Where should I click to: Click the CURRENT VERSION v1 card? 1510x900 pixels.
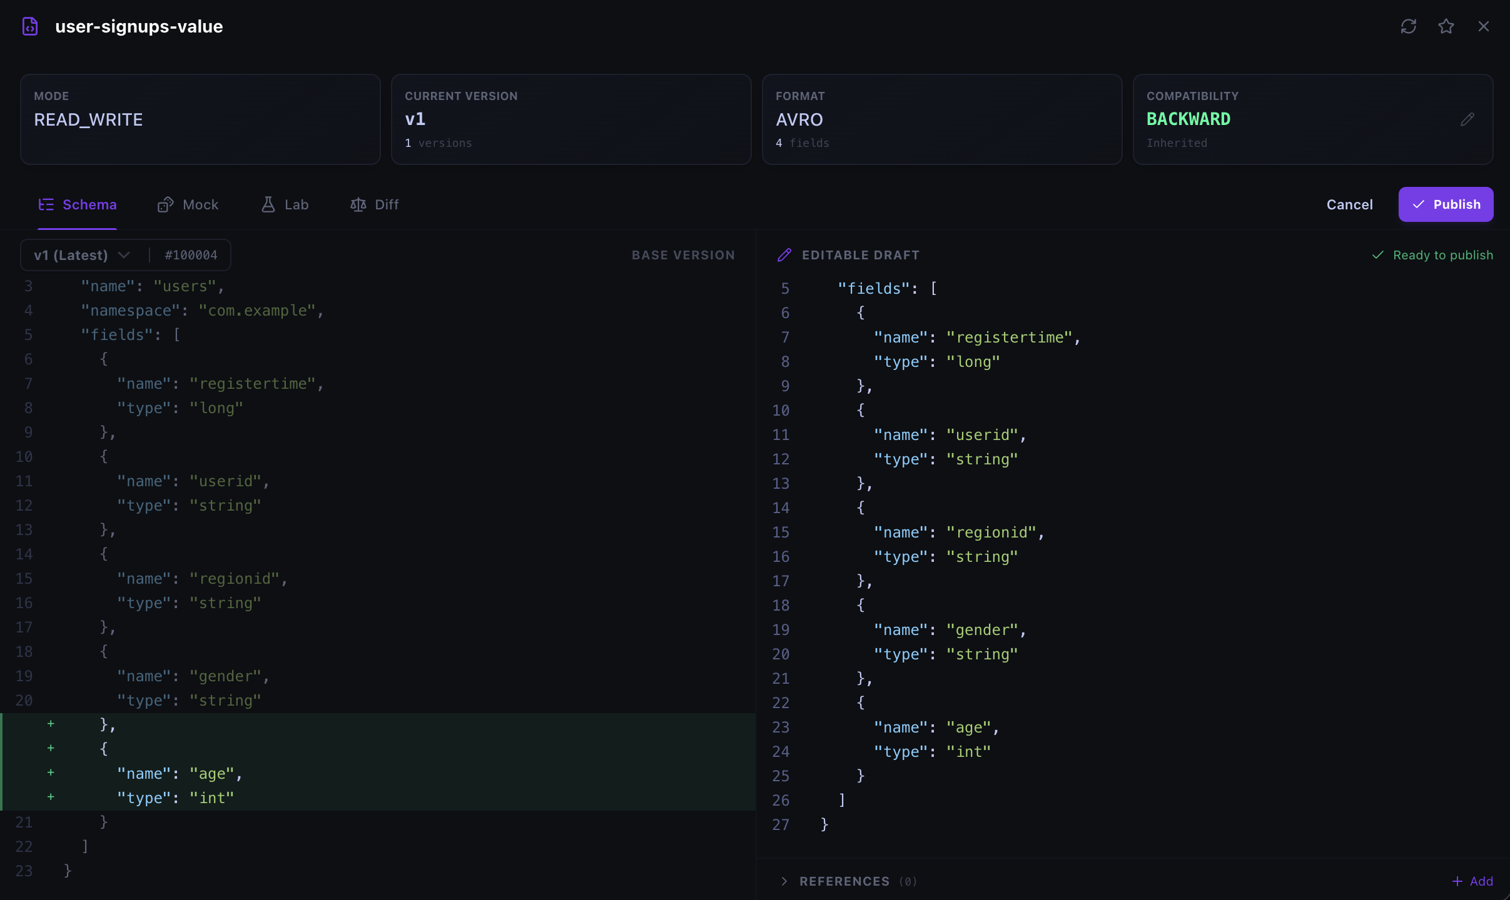point(571,119)
